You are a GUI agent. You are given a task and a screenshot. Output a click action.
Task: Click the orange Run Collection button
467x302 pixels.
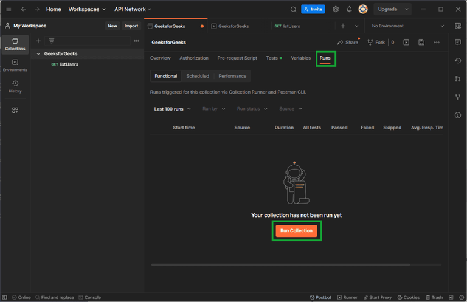[296, 231]
